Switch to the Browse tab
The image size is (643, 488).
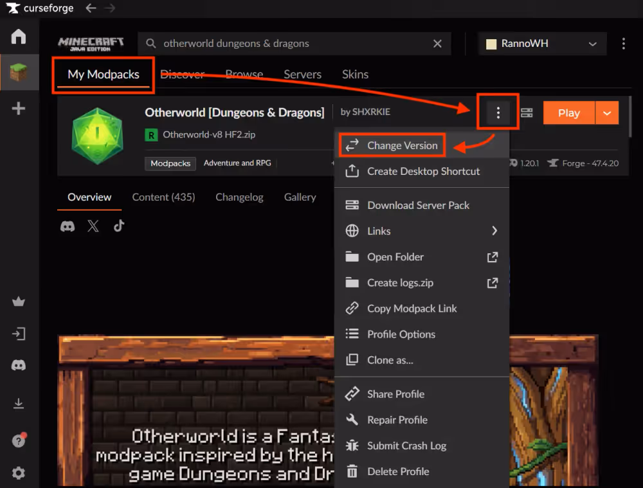pos(244,74)
